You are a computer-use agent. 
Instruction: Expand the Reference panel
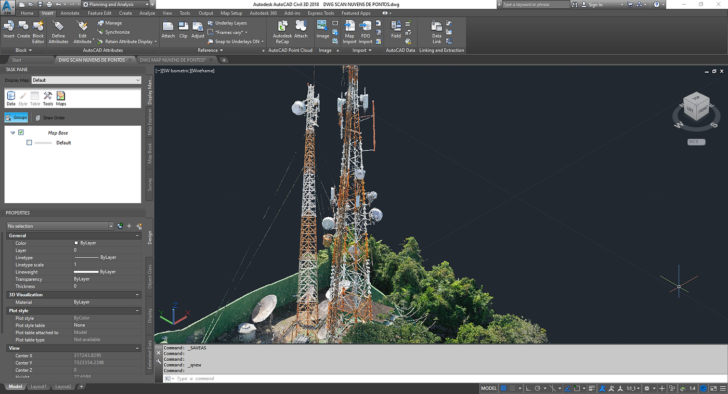210,50
